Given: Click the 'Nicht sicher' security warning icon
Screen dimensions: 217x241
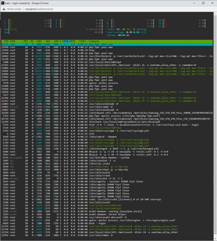Looking at the screenshot, I should coord(4,9).
